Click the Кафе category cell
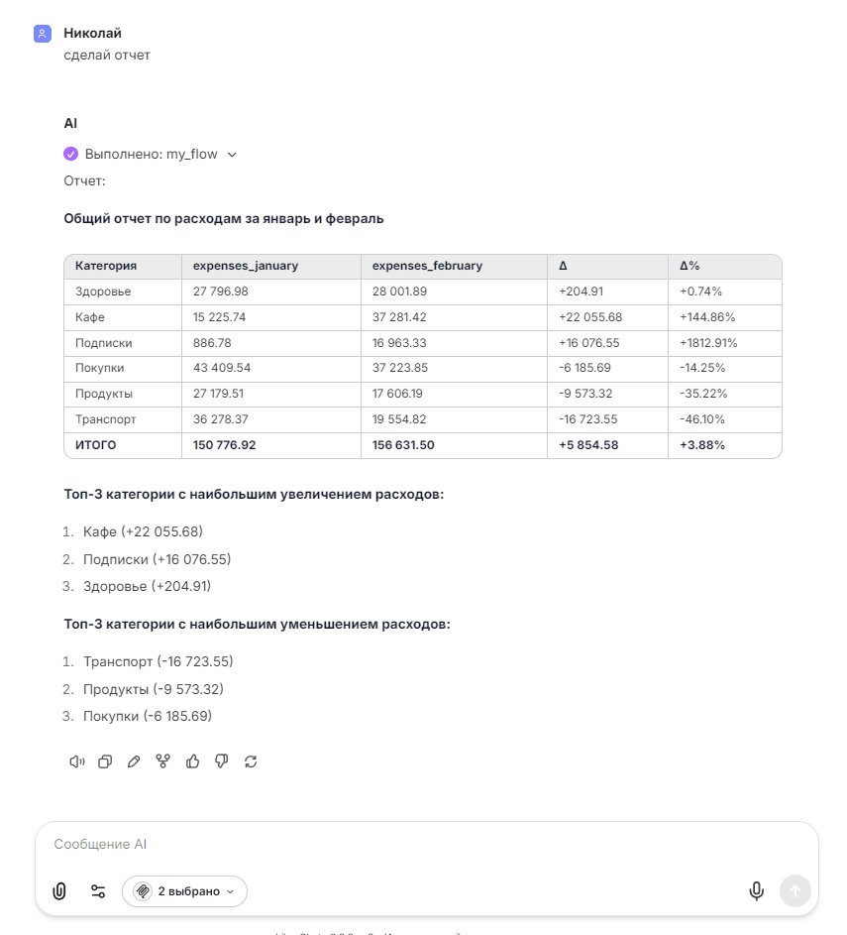Viewport: 847px width, 935px height. (x=99, y=316)
